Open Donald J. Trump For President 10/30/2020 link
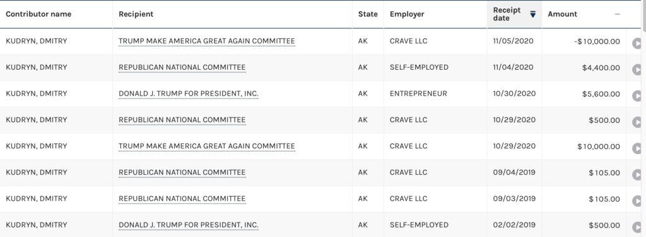Image resolution: width=646 pixels, height=237 pixels. coord(189,94)
